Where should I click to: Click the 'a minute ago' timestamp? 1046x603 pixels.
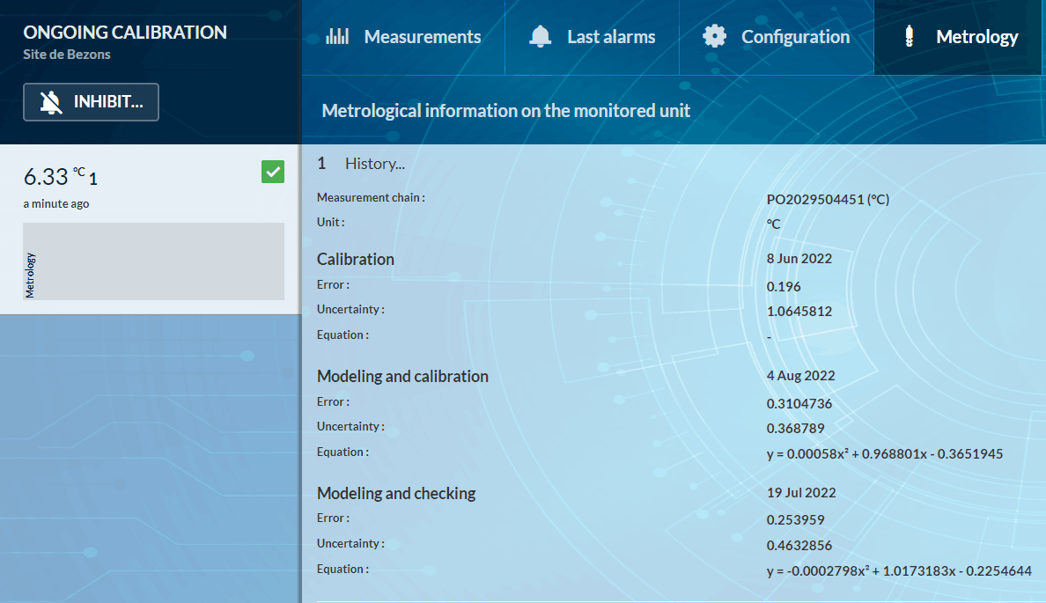click(x=56, y=203)
